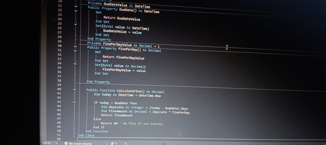Click the horizontal scrollbar left arrow
This screenshot has height=145, width=326.
(x=125, y=143)
